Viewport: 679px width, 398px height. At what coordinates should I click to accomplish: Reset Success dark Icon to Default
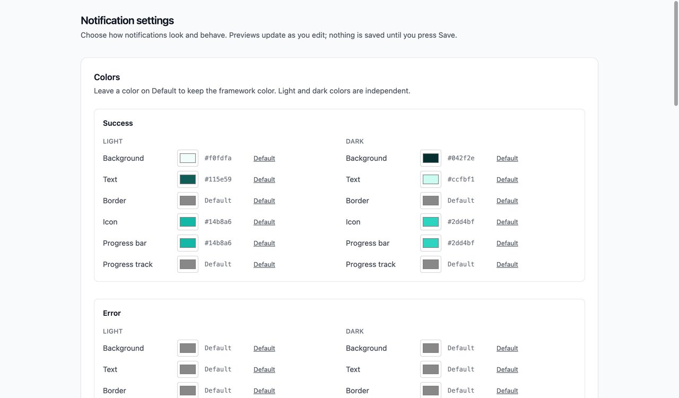click(x=507, y=222)
